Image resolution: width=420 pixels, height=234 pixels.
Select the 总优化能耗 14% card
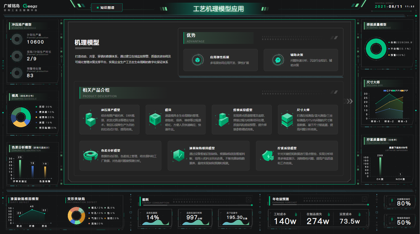click(155, 218)
